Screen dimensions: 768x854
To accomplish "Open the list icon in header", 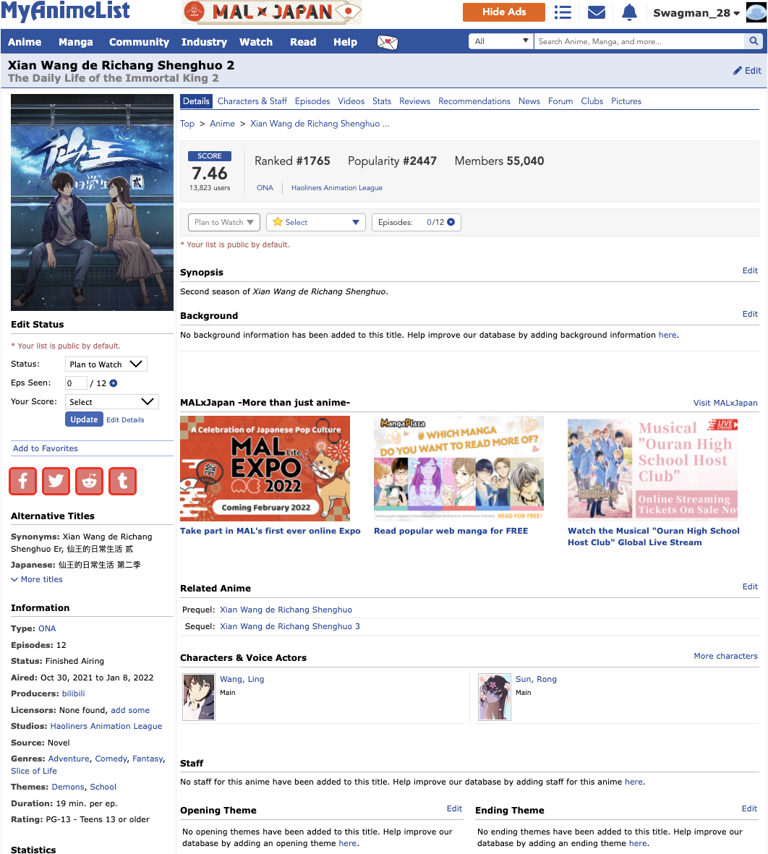I will tap(563, 12).
